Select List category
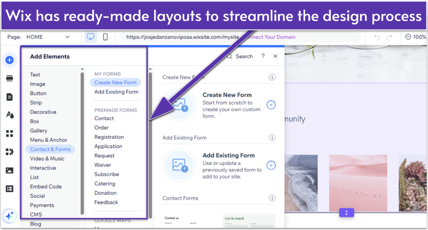The width and height of the screenshot is (428, 230). (x=34, y=177)
